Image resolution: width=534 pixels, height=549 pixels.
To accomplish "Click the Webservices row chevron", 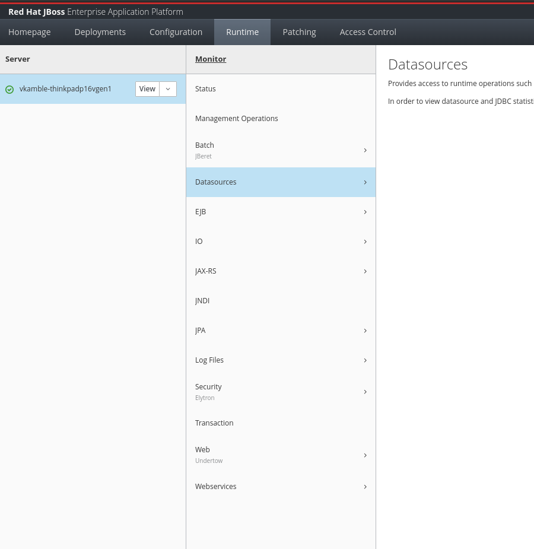I will pos(365,487).
